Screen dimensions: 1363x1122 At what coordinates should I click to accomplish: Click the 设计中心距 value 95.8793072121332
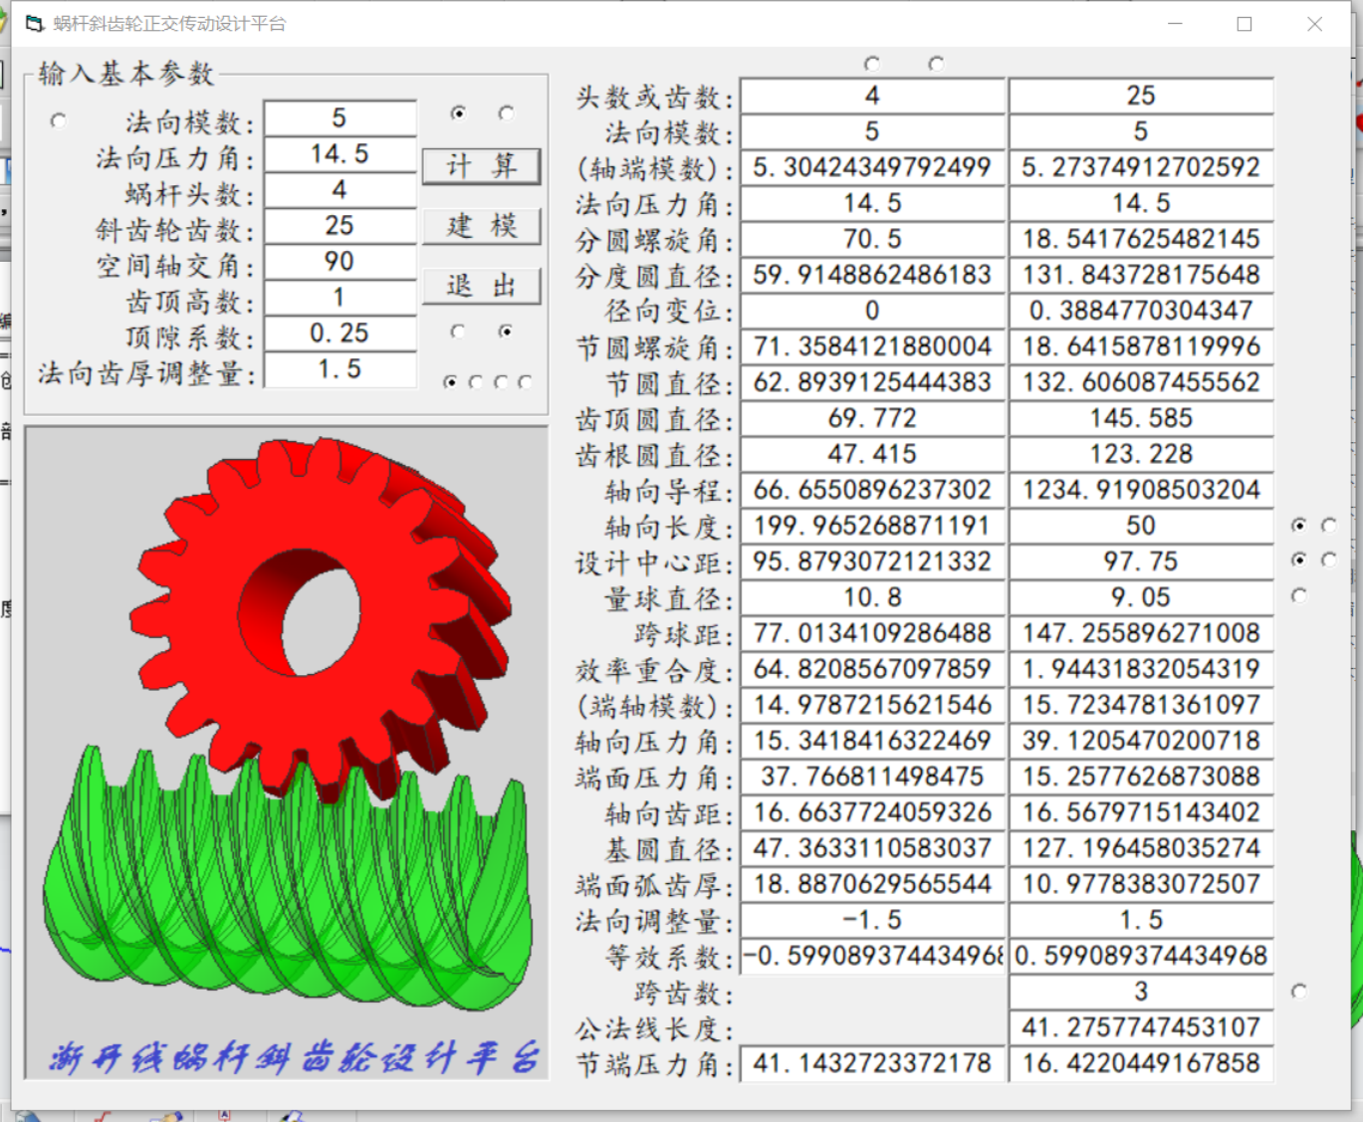[872, 561]
